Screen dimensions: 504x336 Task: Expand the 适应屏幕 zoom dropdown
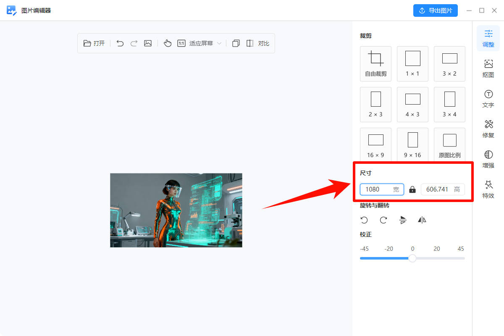[219, 43]
